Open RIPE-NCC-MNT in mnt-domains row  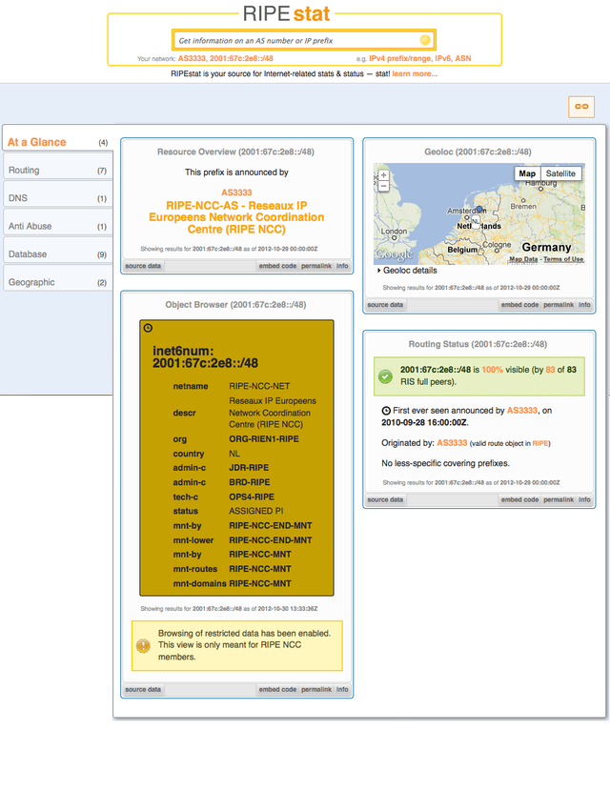tap(260, 583)
